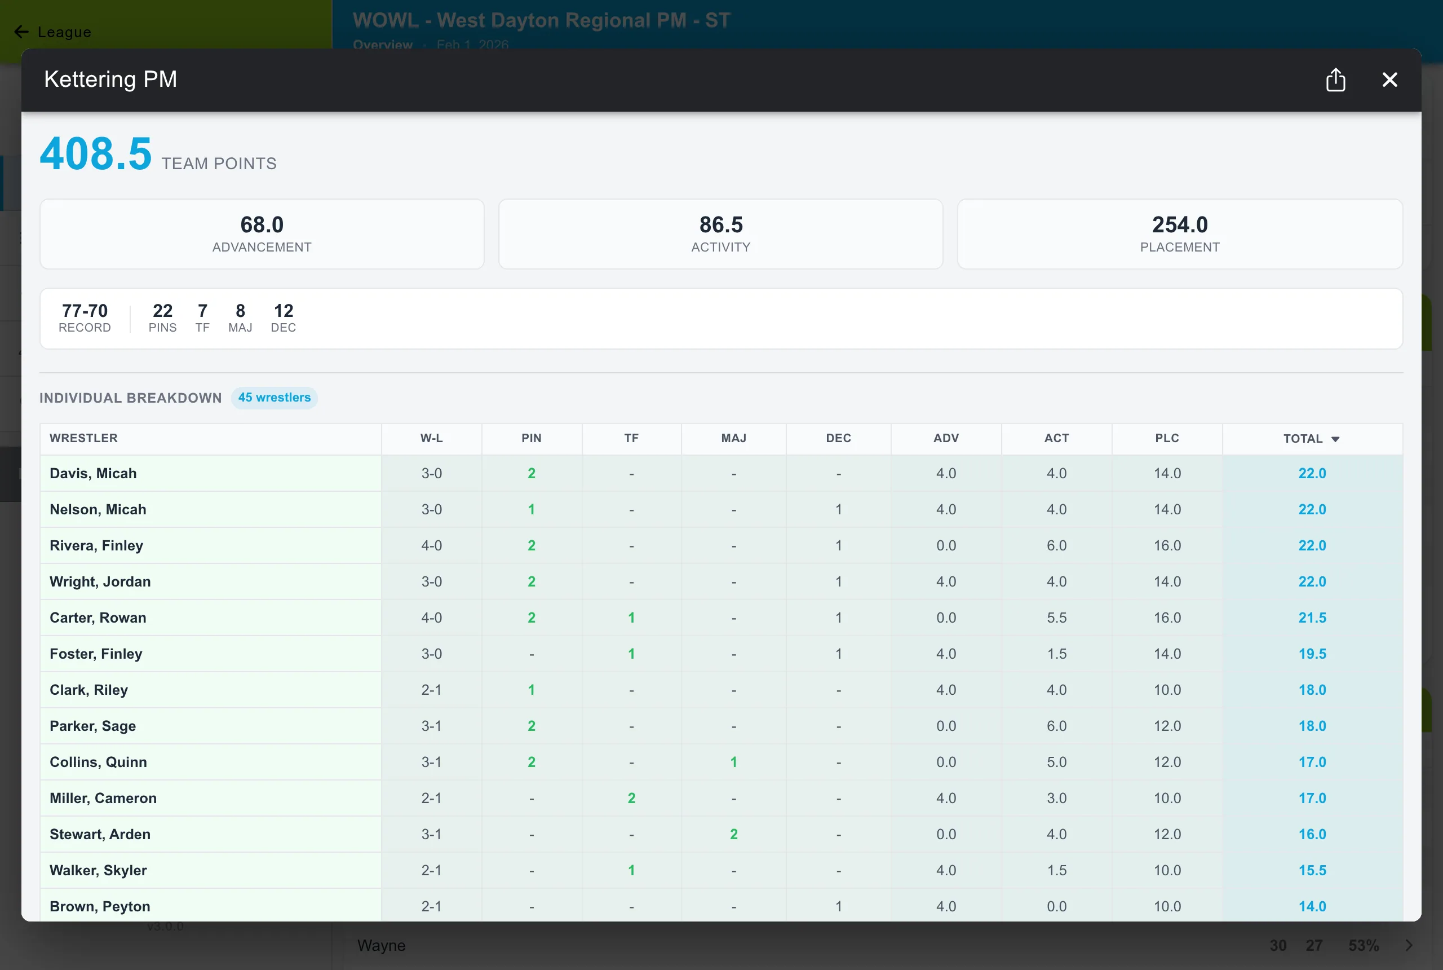Go back to League
The image size is (1443, 970).
point(52,32)
